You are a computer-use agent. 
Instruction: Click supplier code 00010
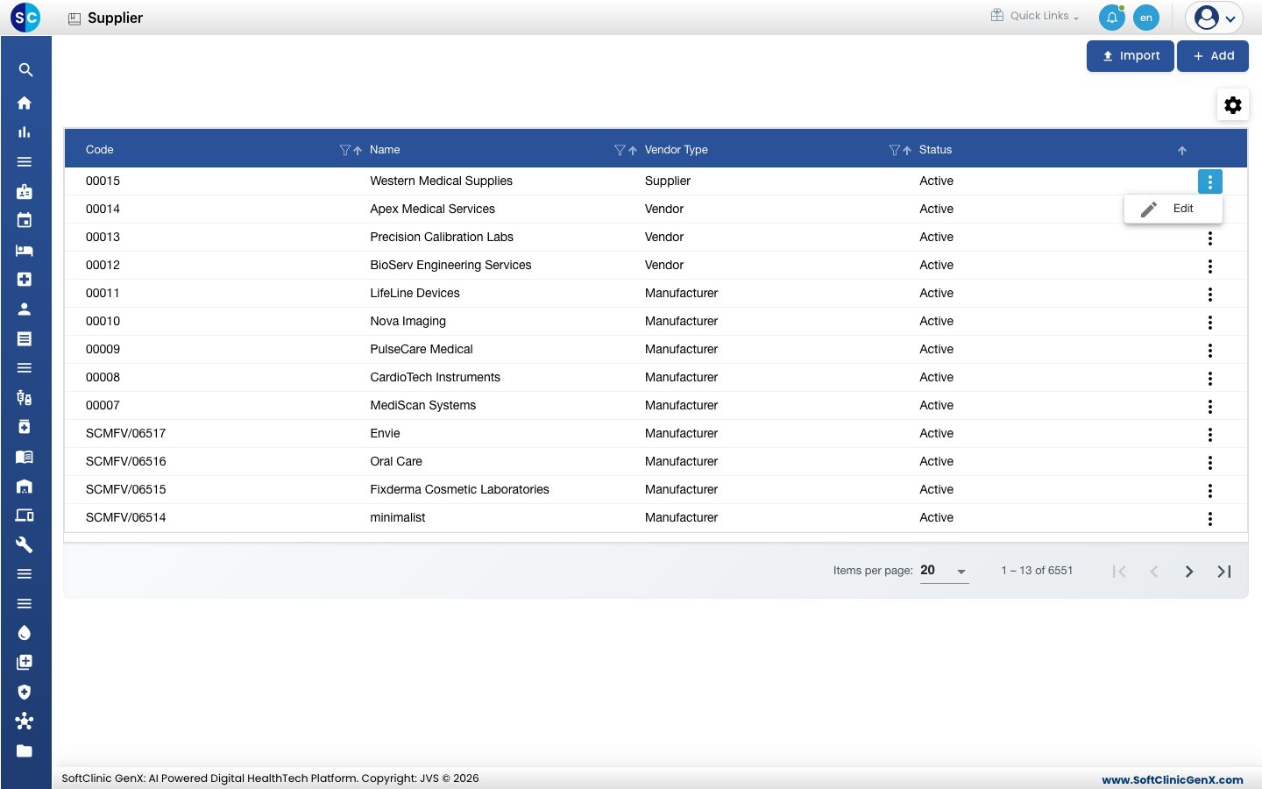[103, 321]
